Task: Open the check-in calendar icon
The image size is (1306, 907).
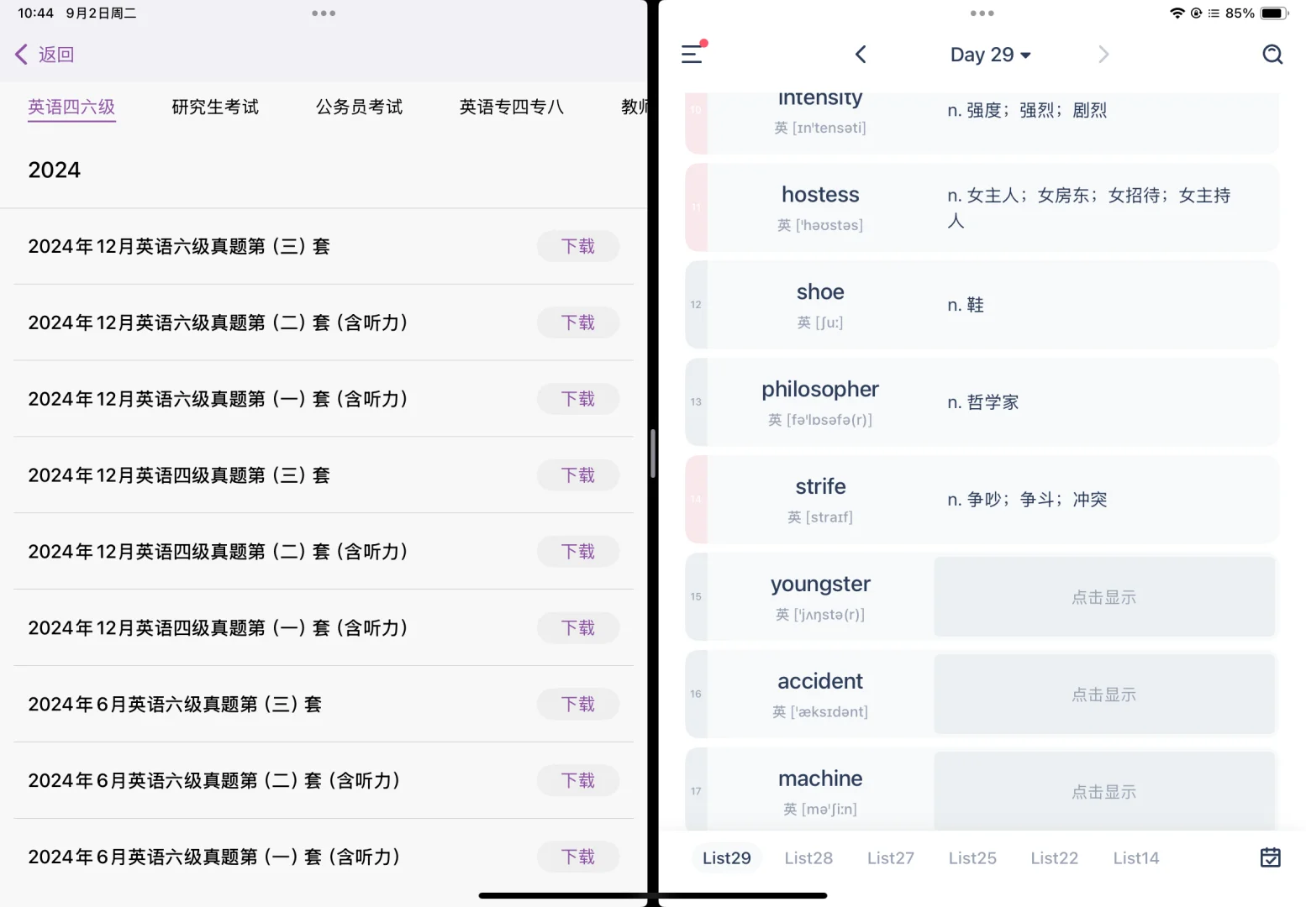Action: coord(1270,857)
